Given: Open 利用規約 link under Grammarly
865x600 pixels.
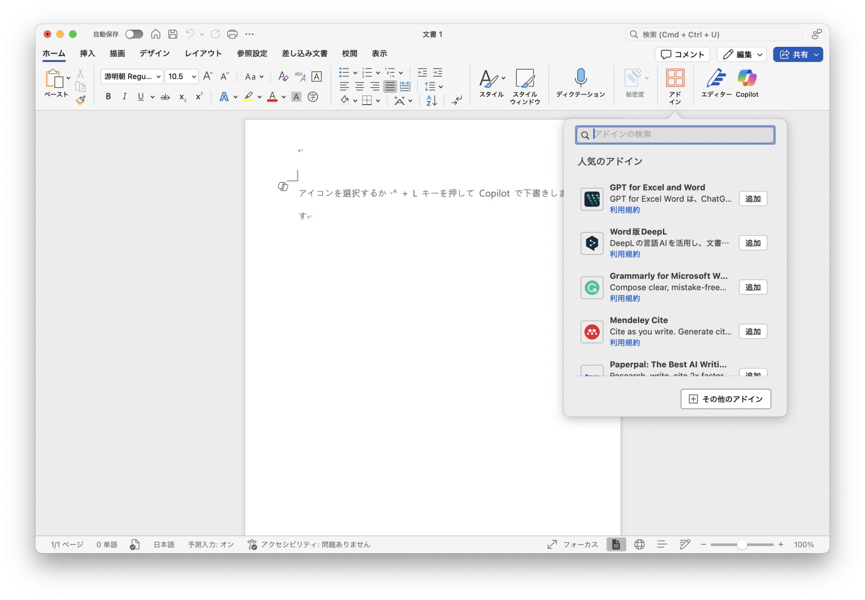Looking at the screenshot, I should pos(624,298).
